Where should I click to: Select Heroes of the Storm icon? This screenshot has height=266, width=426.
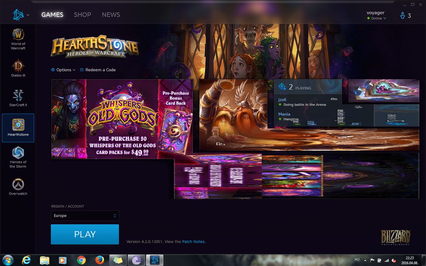point(18,153)
